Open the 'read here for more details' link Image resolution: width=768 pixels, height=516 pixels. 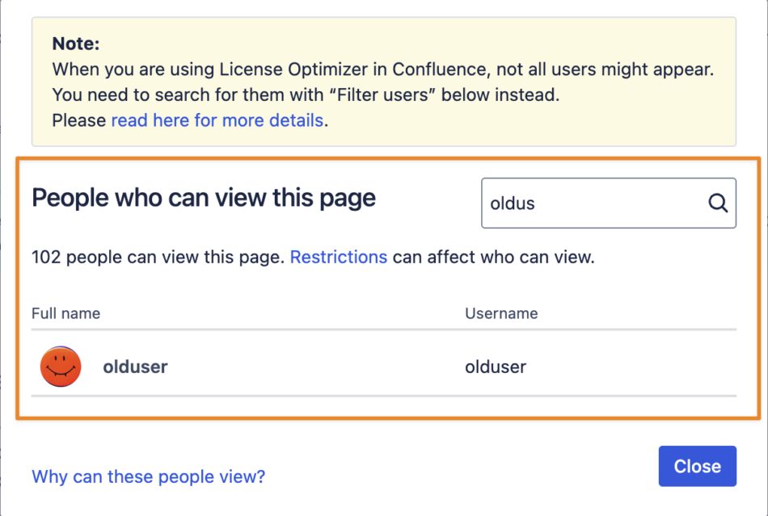pos(217,120)
